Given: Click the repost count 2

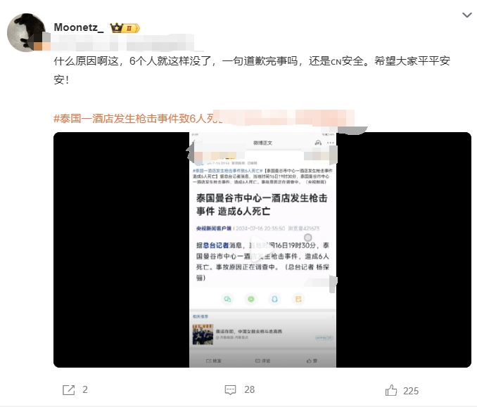Looking at the screenshot, I should (x=85, y=389).
